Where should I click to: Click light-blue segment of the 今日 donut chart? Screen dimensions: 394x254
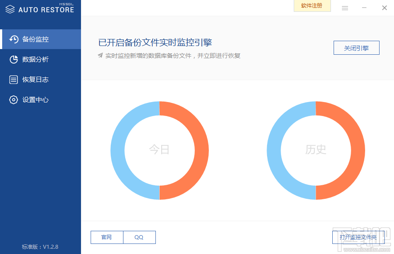click(x=118, y=150)
